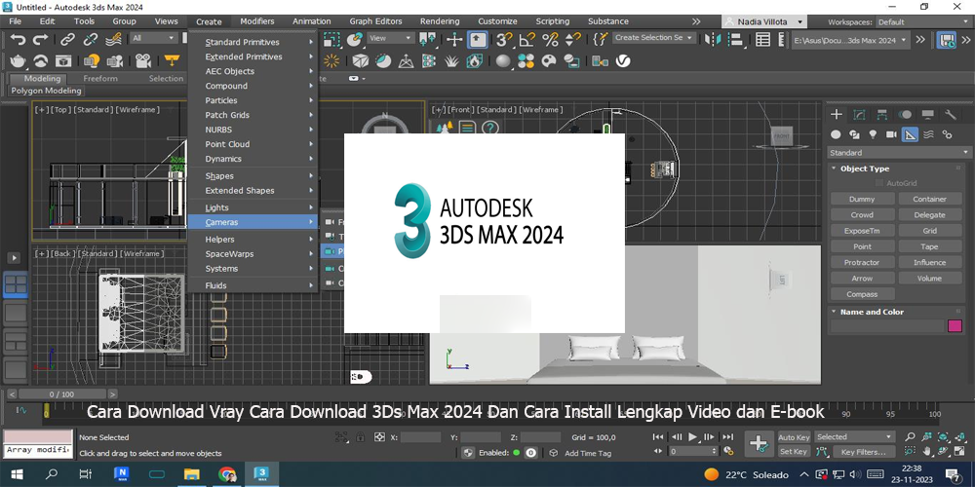Click the Compass helper button
This screenshot has width=975, height=487.
pyautogui.click(x=862, y=294)
